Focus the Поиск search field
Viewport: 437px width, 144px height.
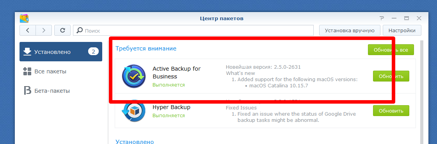(x=194, y=31)
